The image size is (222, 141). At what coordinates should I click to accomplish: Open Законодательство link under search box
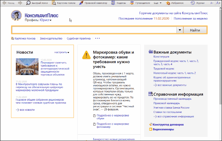pyautogui.click(x=51, y=38)
